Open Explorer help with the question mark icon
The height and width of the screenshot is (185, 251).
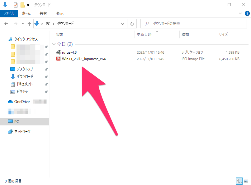248,13
